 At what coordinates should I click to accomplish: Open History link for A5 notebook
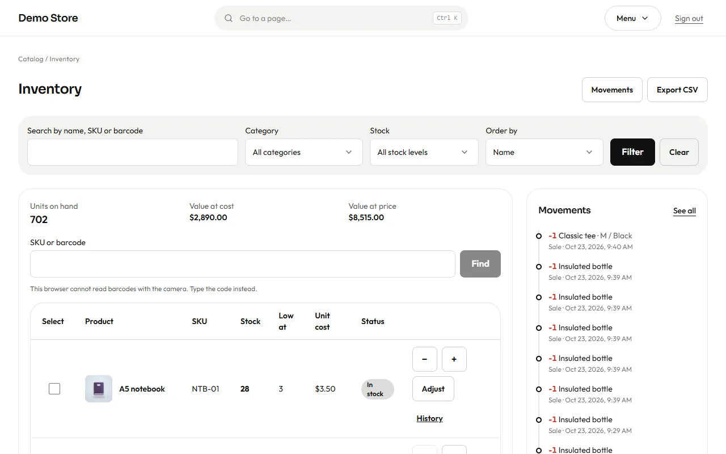(429, 418)
